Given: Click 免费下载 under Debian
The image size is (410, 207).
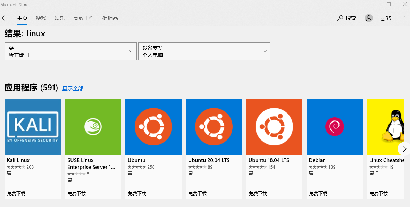Looking at the screenshot, I should [318, 193].
